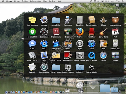This screenshot has height=94, width=126.
Task: Open Front Row
Action: pos(91,32)
